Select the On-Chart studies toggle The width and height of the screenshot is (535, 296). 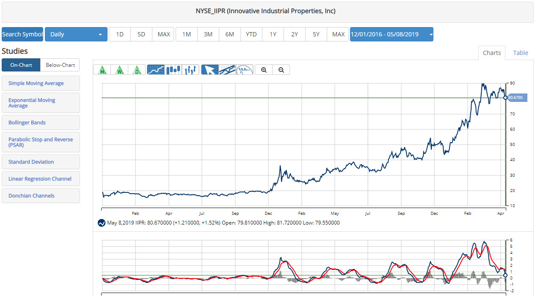click(21, 65)
